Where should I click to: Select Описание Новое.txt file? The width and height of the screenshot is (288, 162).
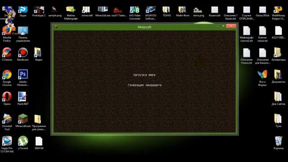click(247, 56)
